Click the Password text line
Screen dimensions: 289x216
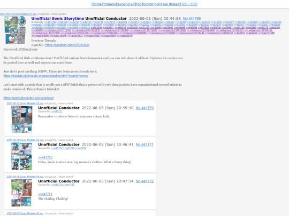[20, 50]
